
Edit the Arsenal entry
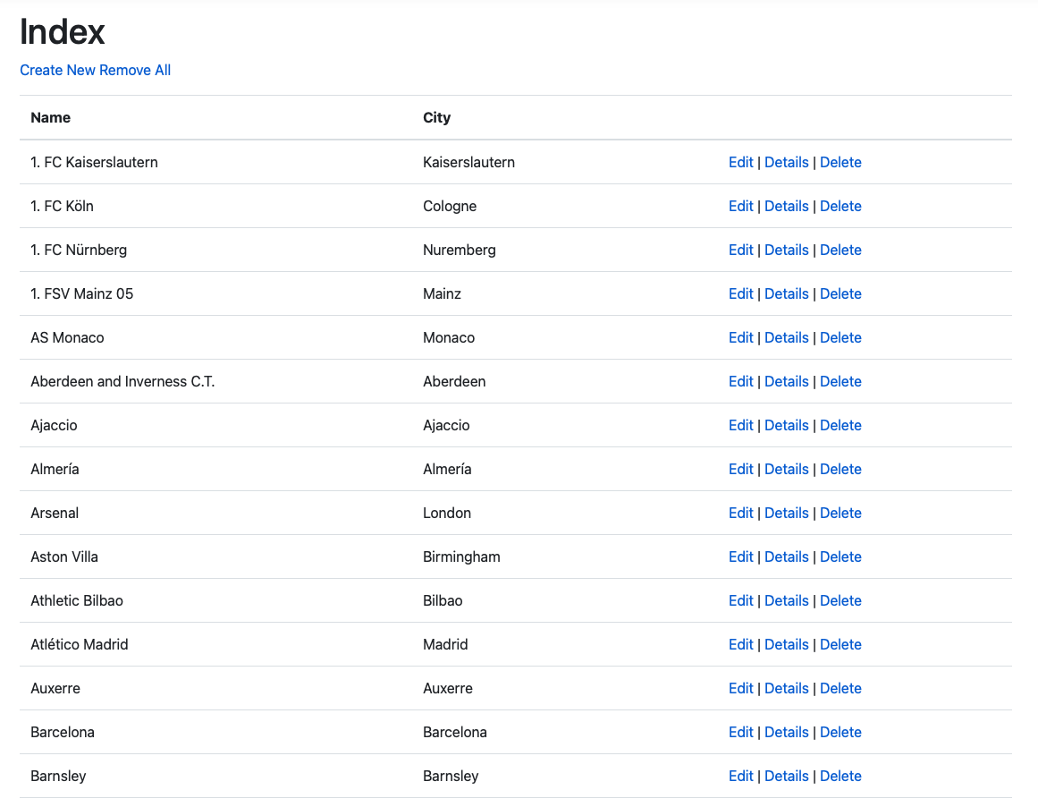coord(741,513)
